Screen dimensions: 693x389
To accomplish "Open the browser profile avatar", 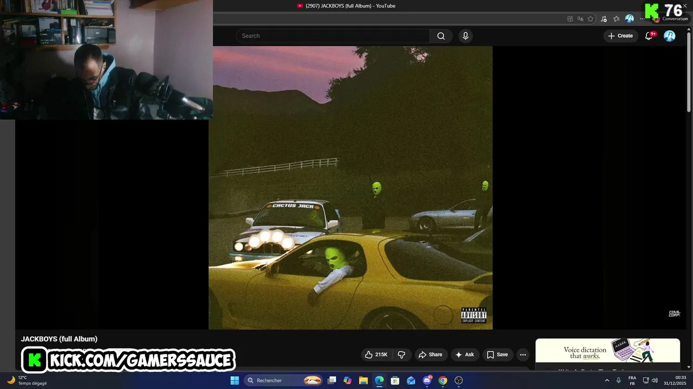I will [x=629, y=18].
